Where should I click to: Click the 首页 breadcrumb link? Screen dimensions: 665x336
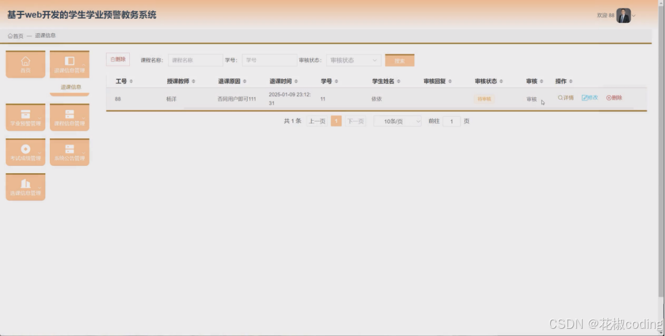pyautogui.click(x=16, y=36)
